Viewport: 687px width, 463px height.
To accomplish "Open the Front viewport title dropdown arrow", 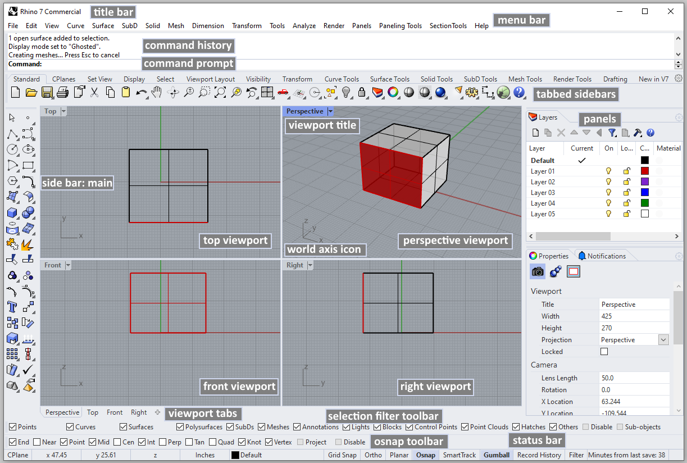I will (68, 265).
